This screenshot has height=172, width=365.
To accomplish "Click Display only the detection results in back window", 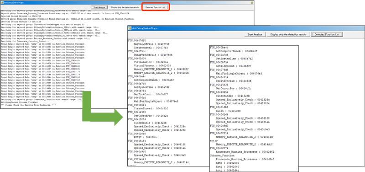I will pos(125,7).
